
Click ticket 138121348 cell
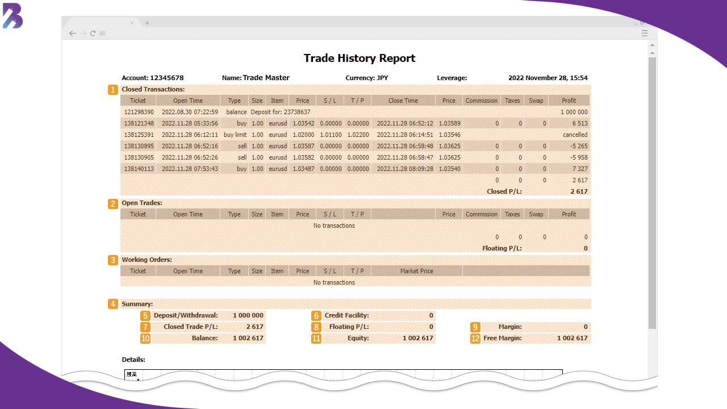[139, 123]
